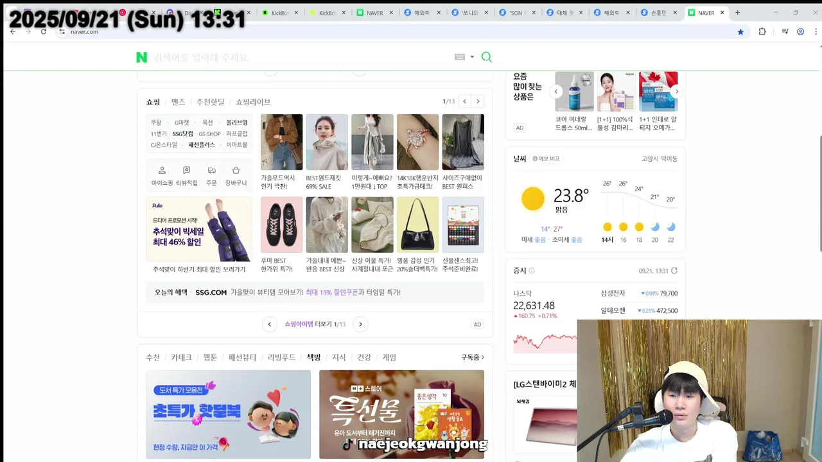
Task: Switch to the 패션뷰티 content tab
Action: coord(242,357)
